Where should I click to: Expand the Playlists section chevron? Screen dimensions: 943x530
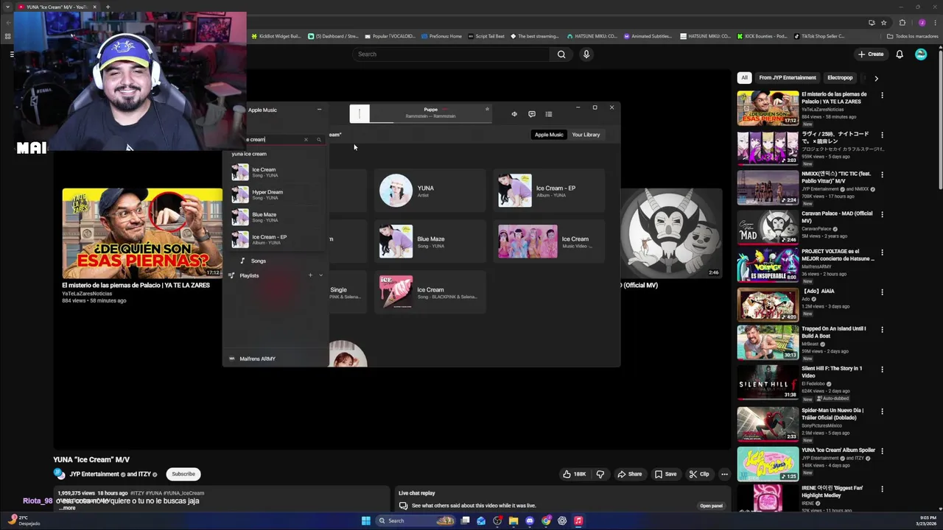coord(320,275)
